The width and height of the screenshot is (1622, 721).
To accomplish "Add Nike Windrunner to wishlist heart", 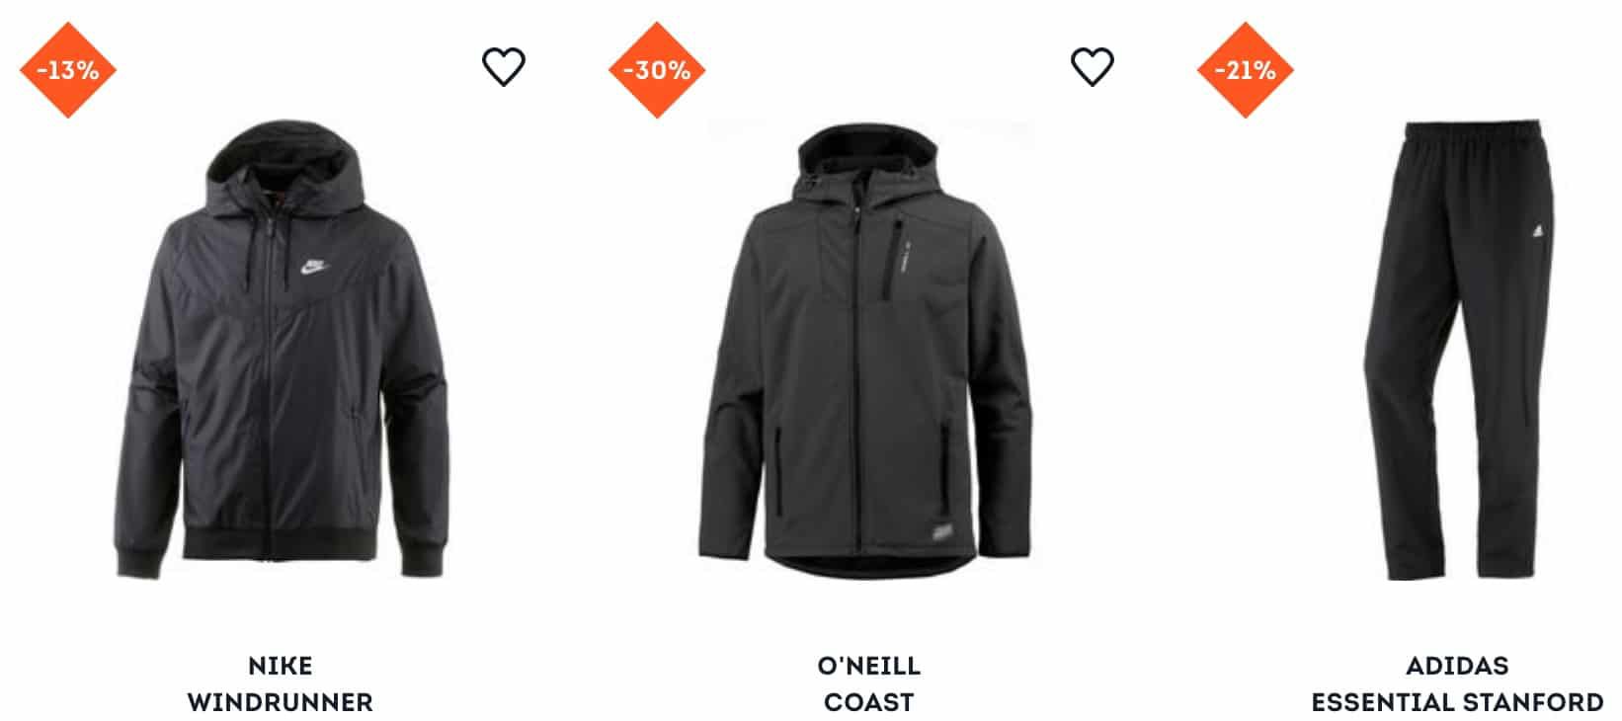I will (504, 67).
